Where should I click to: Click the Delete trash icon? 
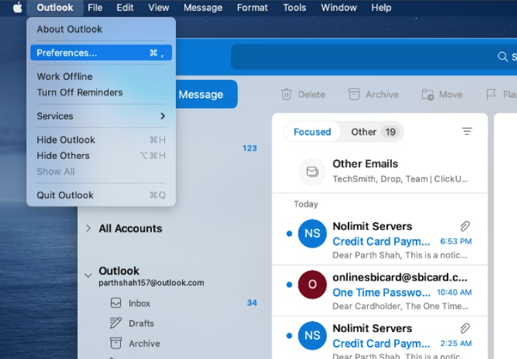(286, 94)
